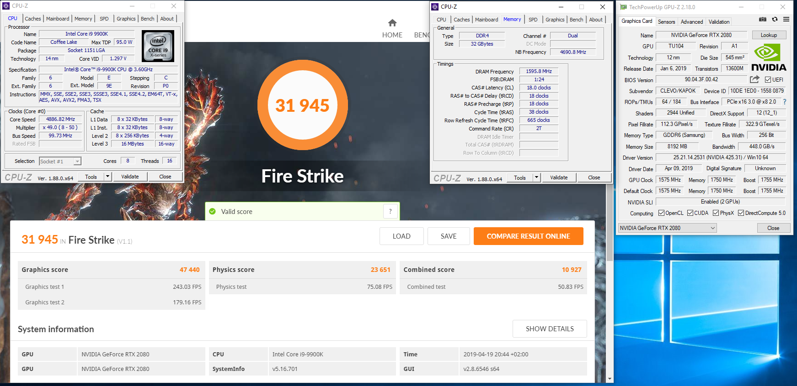Click the Threads value 16 in CPU-Z
Viewport: 797px width, 386px height.
(x=170, y=161)
